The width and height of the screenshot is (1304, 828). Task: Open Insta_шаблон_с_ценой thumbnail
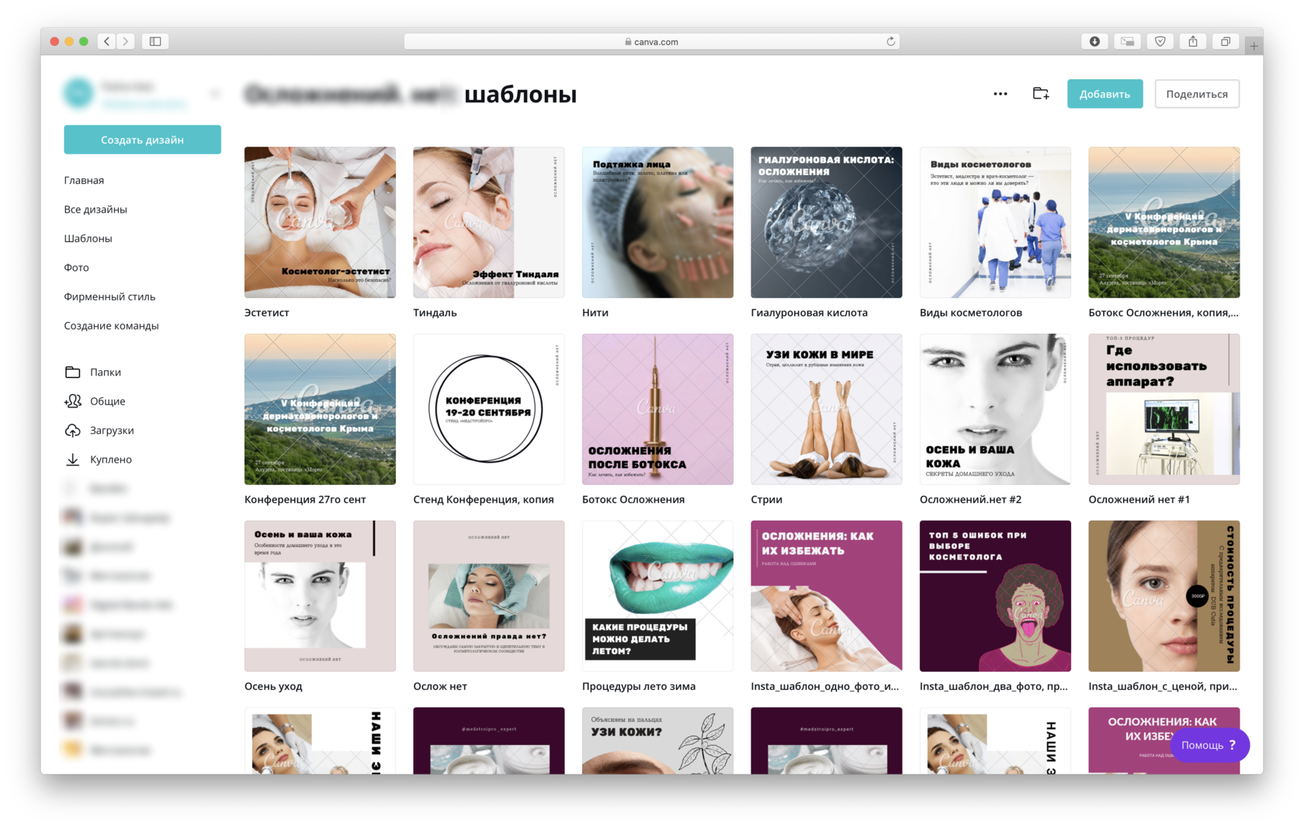1164,596
